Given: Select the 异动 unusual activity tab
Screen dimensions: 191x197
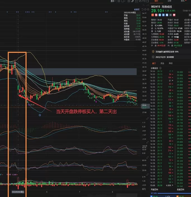Looking at the screenshot, I should point(171,63).
